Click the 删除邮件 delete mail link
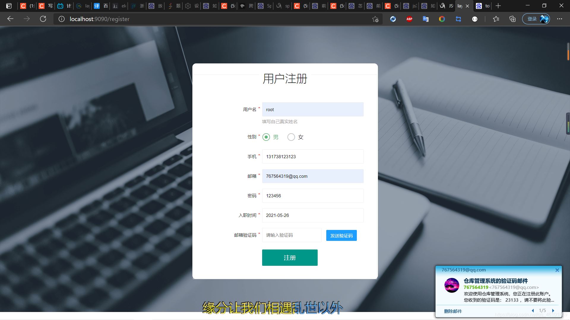Image resolution: width=570 pixels, height=320 pixels. (x=452, y=311)
